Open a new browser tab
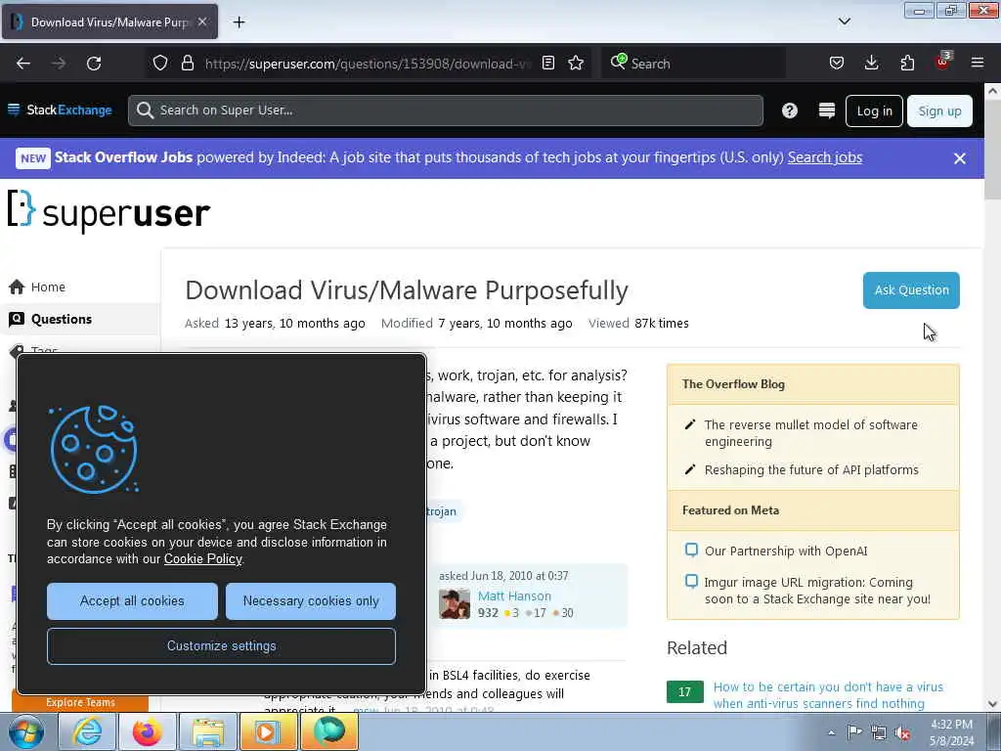Image resolution: width=1001 pixels, height=751 pixels. [x=239, y=22]
